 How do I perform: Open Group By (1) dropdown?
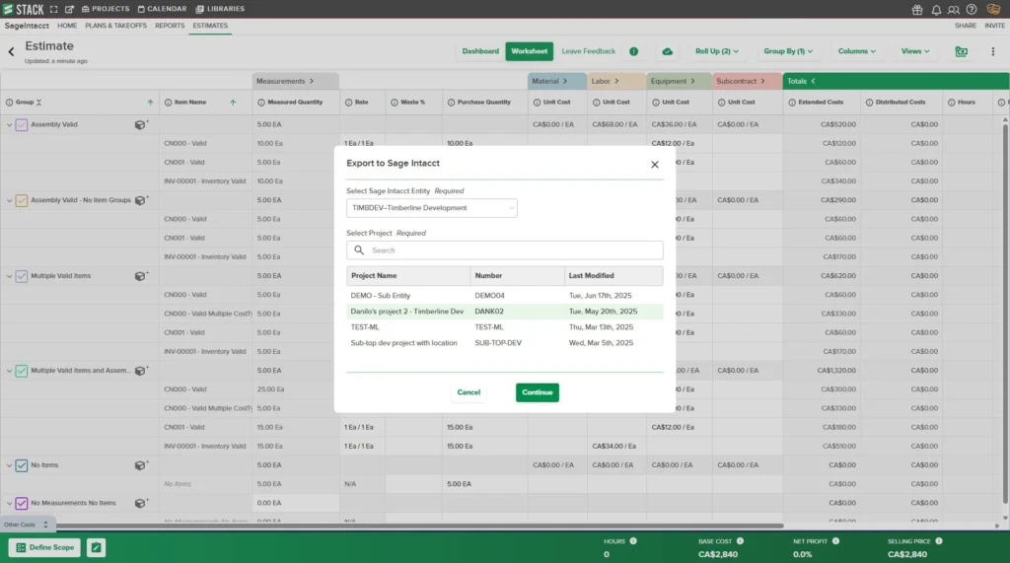tap(788, 51)
